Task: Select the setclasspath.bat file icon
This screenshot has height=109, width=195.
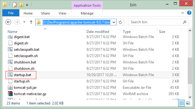Action: 10,50
